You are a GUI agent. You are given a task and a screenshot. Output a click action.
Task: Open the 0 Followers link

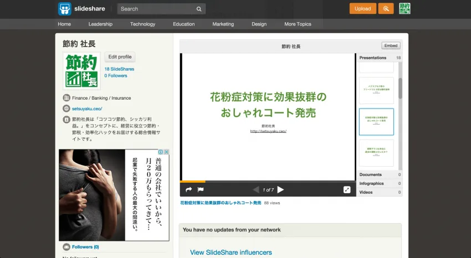116,76
